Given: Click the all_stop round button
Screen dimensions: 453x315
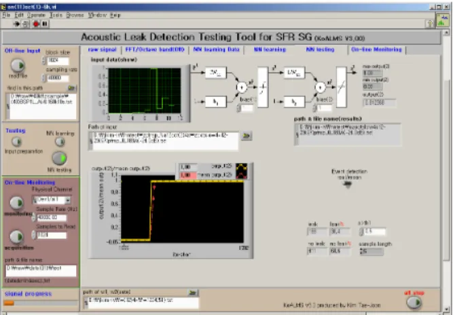Looking at the screenshot, I should 414,303.
